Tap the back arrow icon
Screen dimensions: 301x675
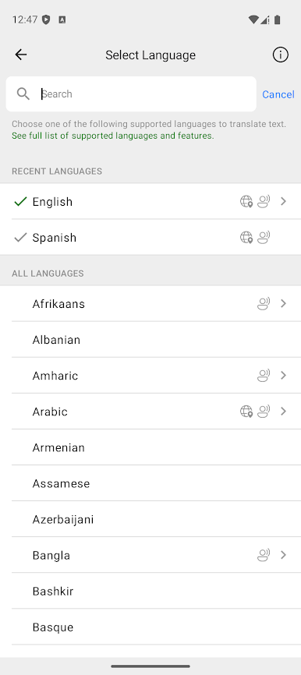click(21, 55)
